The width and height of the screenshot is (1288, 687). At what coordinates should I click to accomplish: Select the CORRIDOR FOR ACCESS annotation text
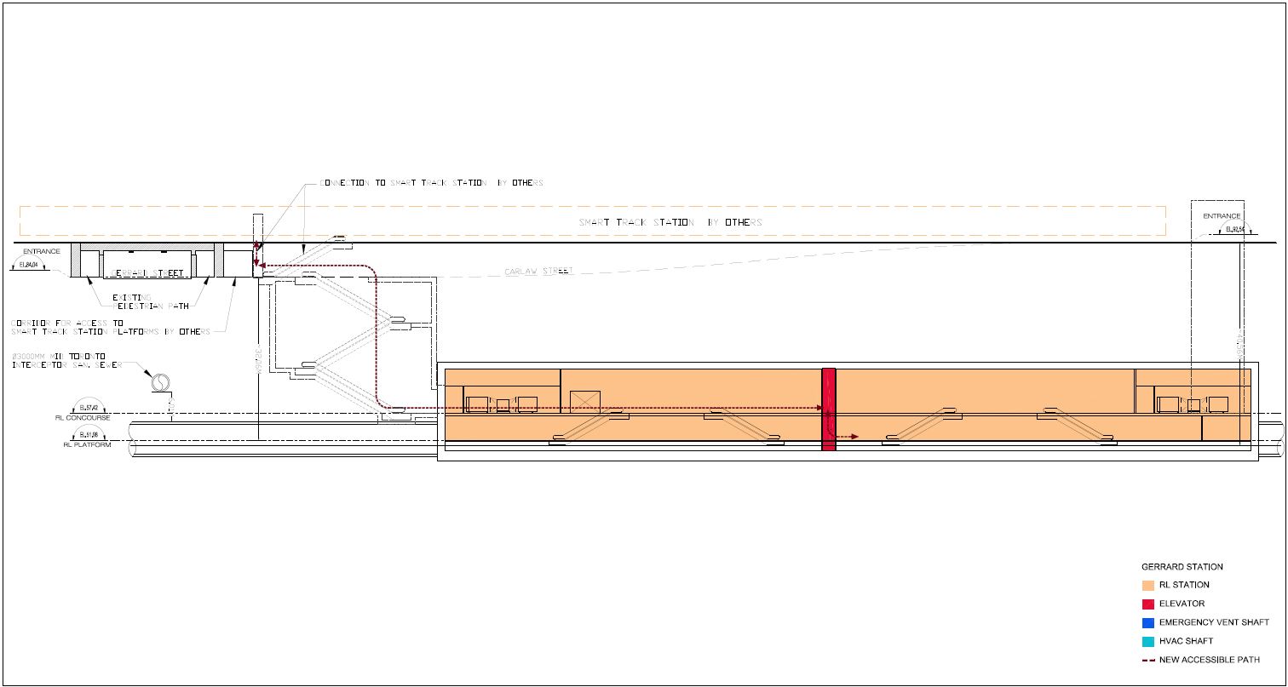pos(110,327)
